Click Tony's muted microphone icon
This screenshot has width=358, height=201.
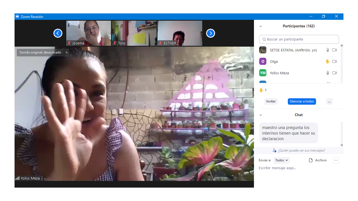(x=115, y=43)
